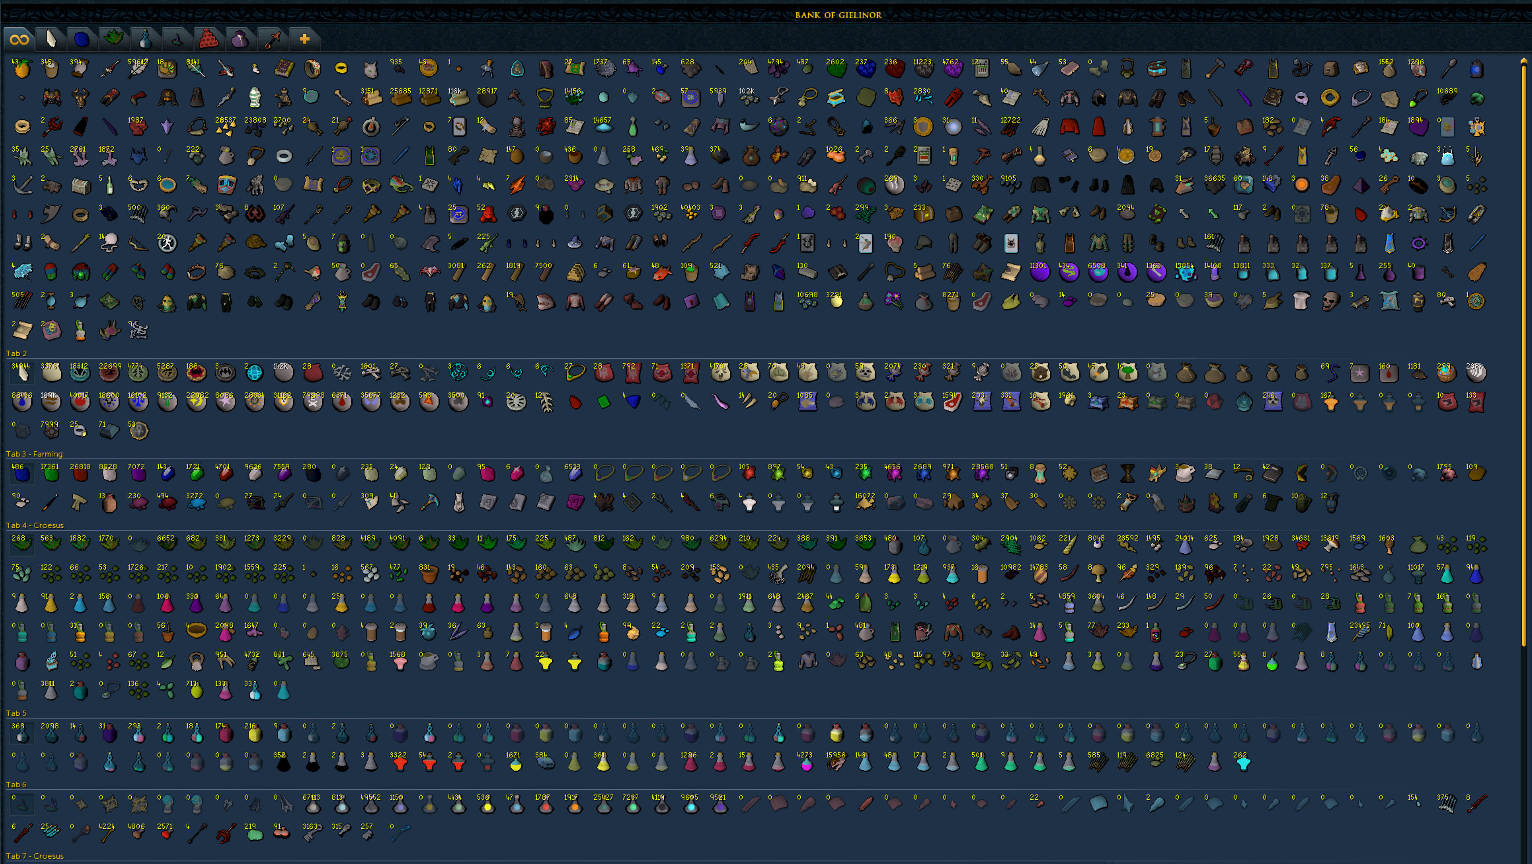Open the potion vial bank tab
This screenshot has width=1532, height=864.
145,39
